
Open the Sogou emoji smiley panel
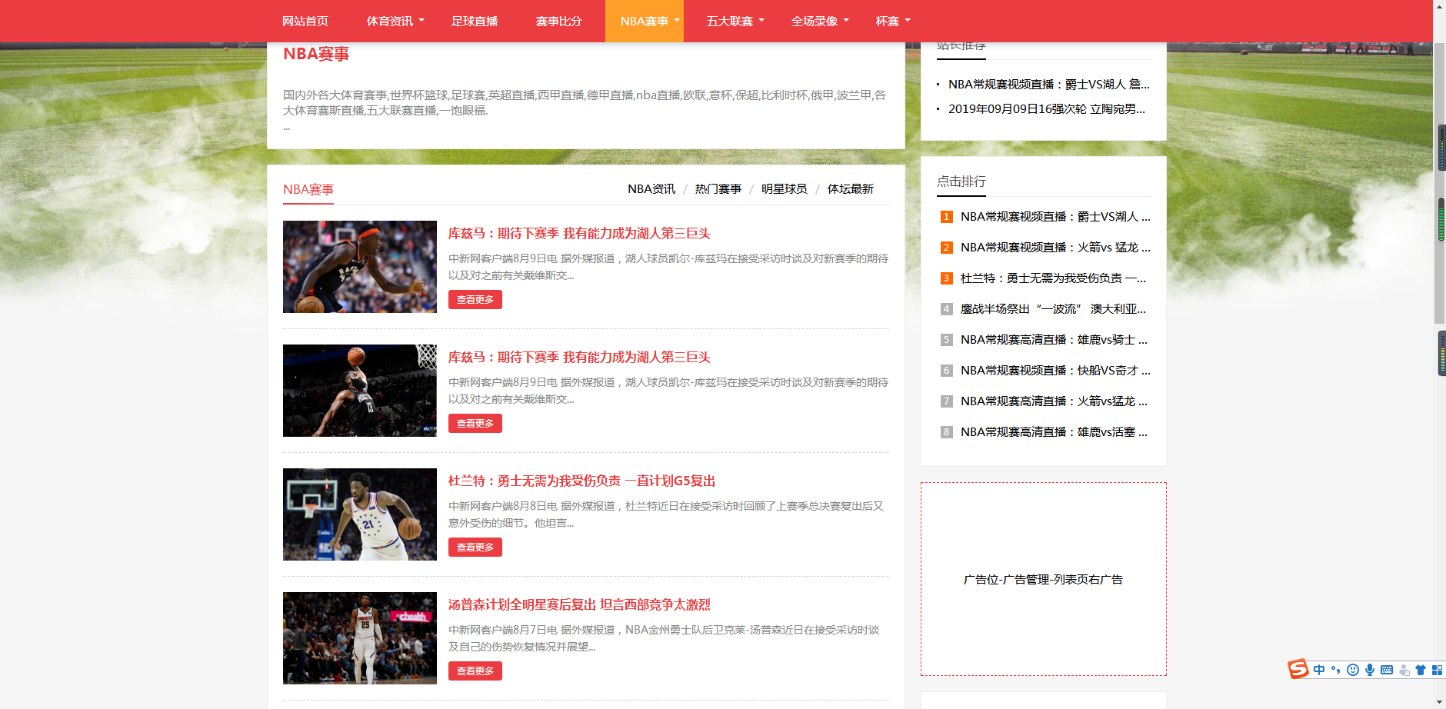1353,670
